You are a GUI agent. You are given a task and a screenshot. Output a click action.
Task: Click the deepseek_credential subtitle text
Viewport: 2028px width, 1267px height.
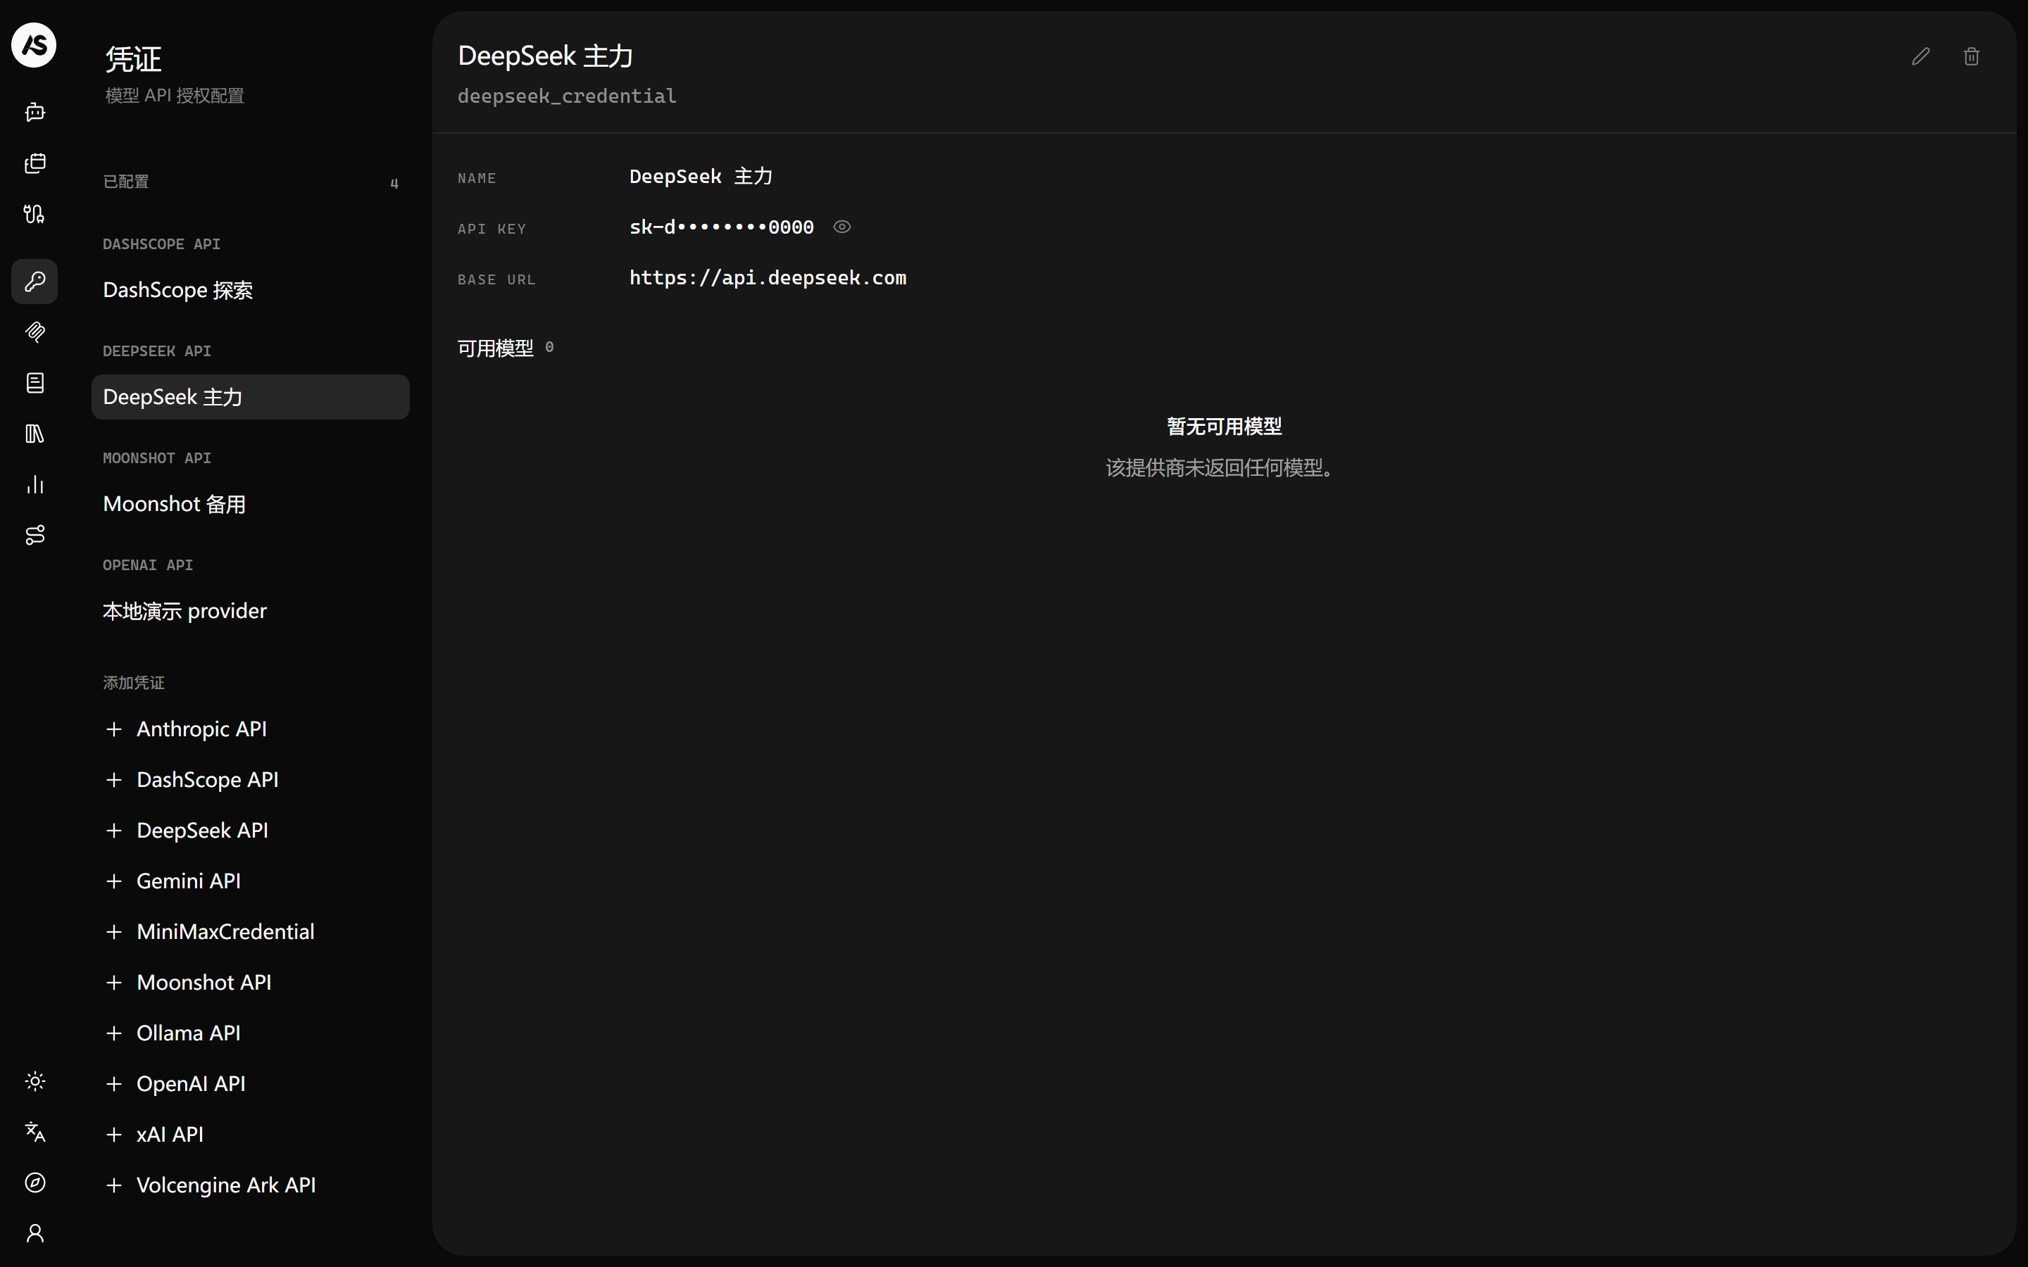[568, 96]
